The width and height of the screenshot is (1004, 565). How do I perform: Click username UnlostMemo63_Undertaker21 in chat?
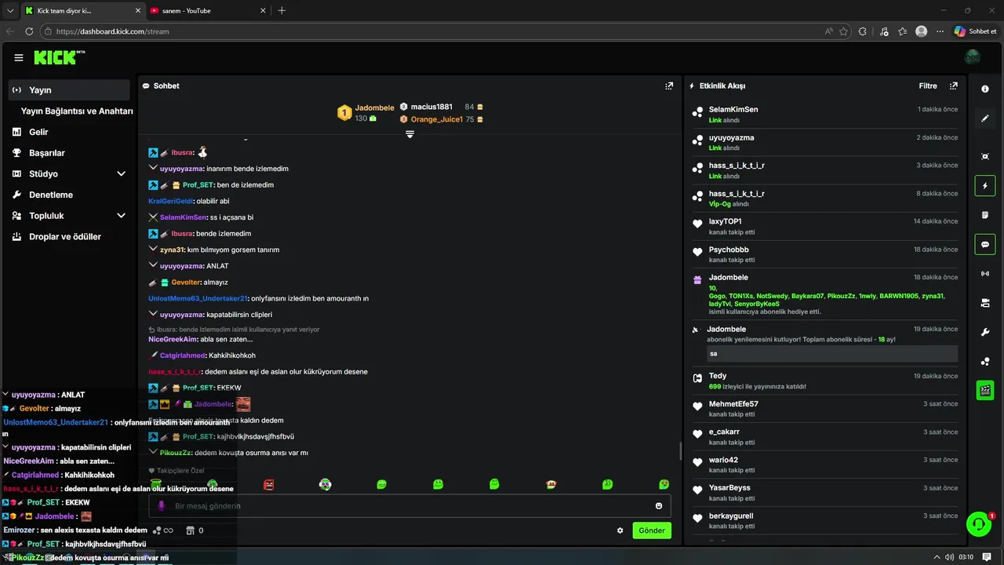[x=198, y=298]
